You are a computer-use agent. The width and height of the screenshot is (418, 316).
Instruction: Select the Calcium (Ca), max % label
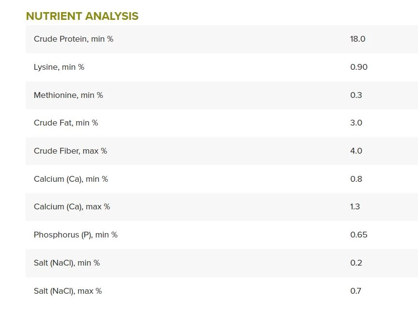tap(72, 206)
